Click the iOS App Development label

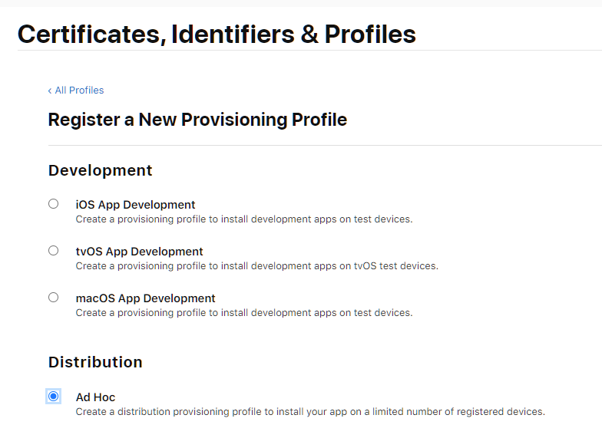(x=135, y=205)
